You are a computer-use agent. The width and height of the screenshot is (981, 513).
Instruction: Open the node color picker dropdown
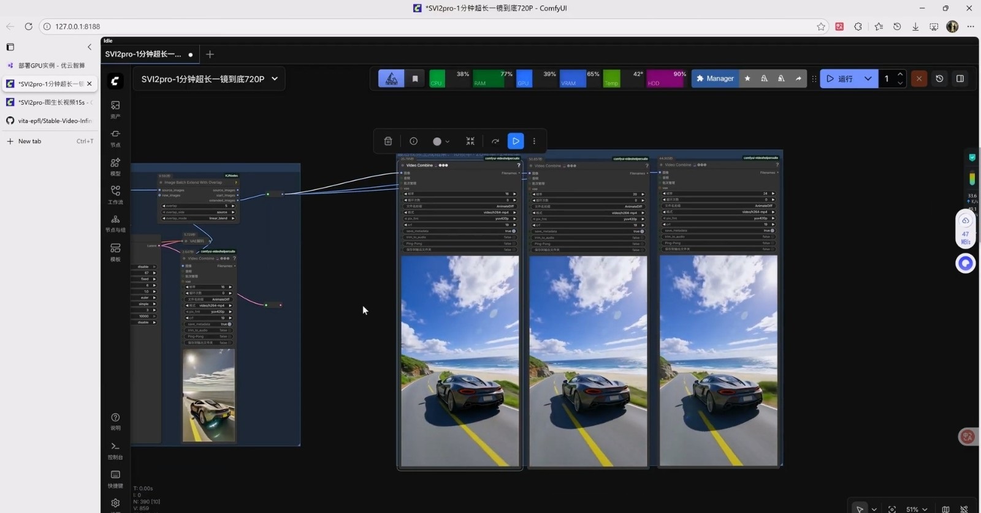(441, 141)
